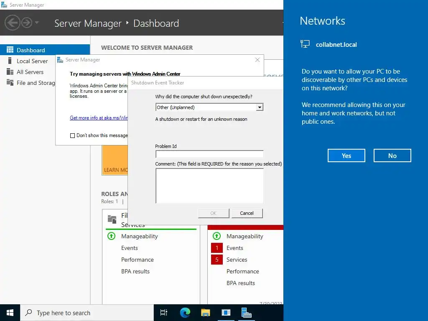This screenshot has height=321, width=428.
Task: Click the File and Storage Services tile icon
Action: [x=112, y=219]
